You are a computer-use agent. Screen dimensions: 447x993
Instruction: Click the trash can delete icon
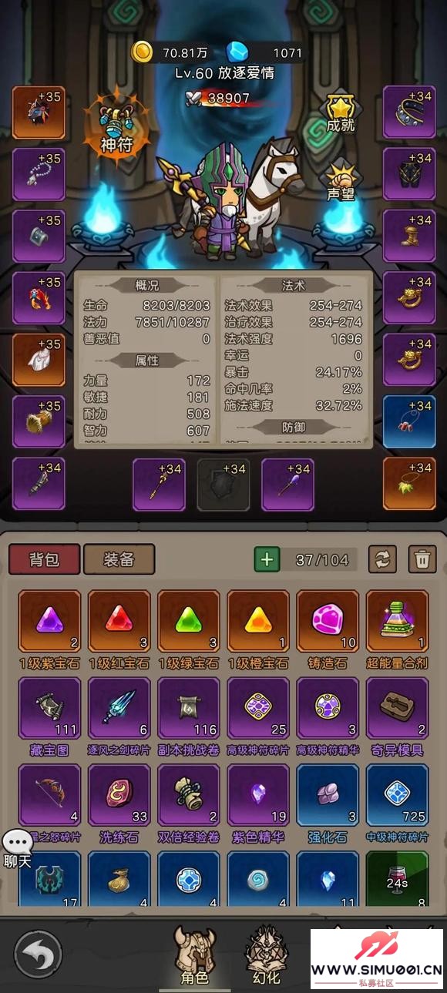coord(422,559)
